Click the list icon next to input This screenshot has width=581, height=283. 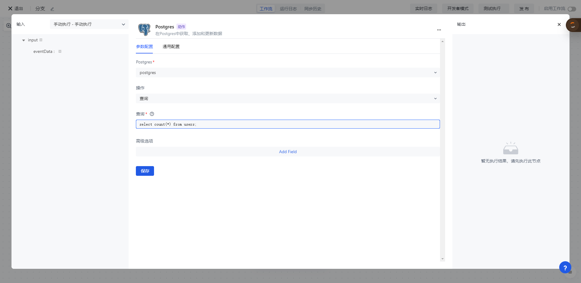click(41, 40)
